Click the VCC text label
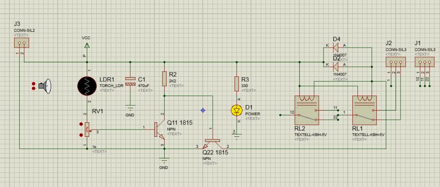Viewport: 440px width, 187px height. 86,37
